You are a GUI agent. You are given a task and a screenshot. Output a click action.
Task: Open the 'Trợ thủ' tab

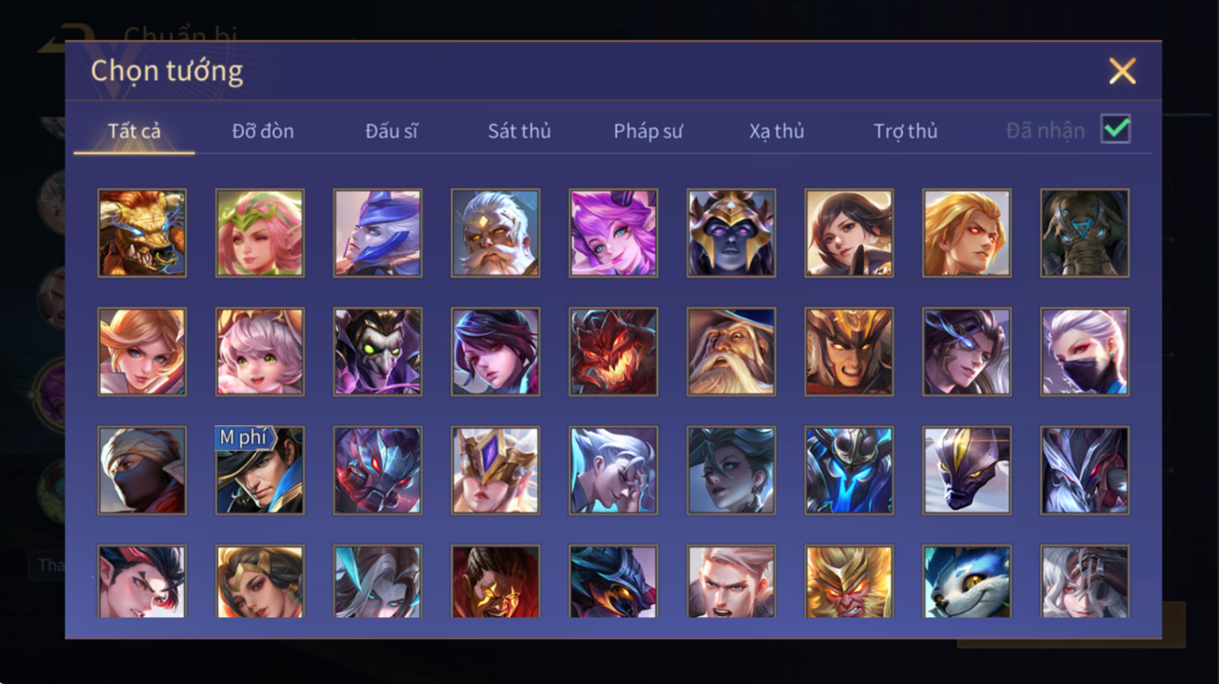[x=905, y=131]
